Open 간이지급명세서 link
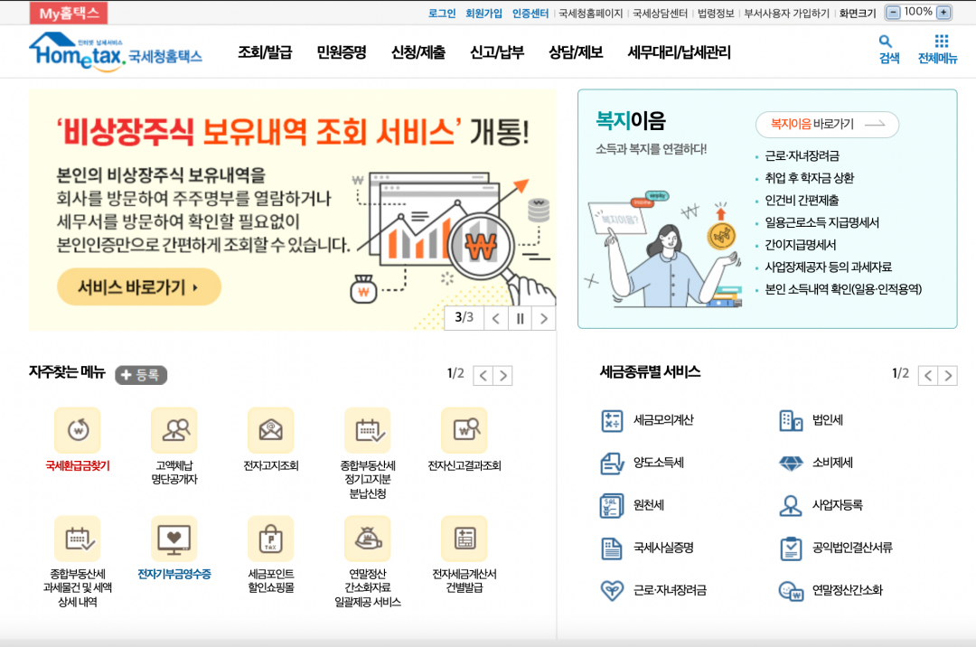Image resolution: width=976 pixels, height=647 pixels. point(801,245)
